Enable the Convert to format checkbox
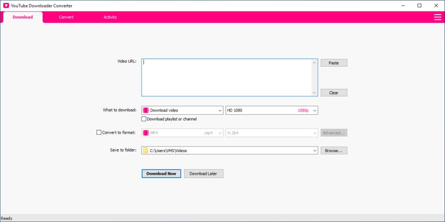 click(x=99, y=132)
